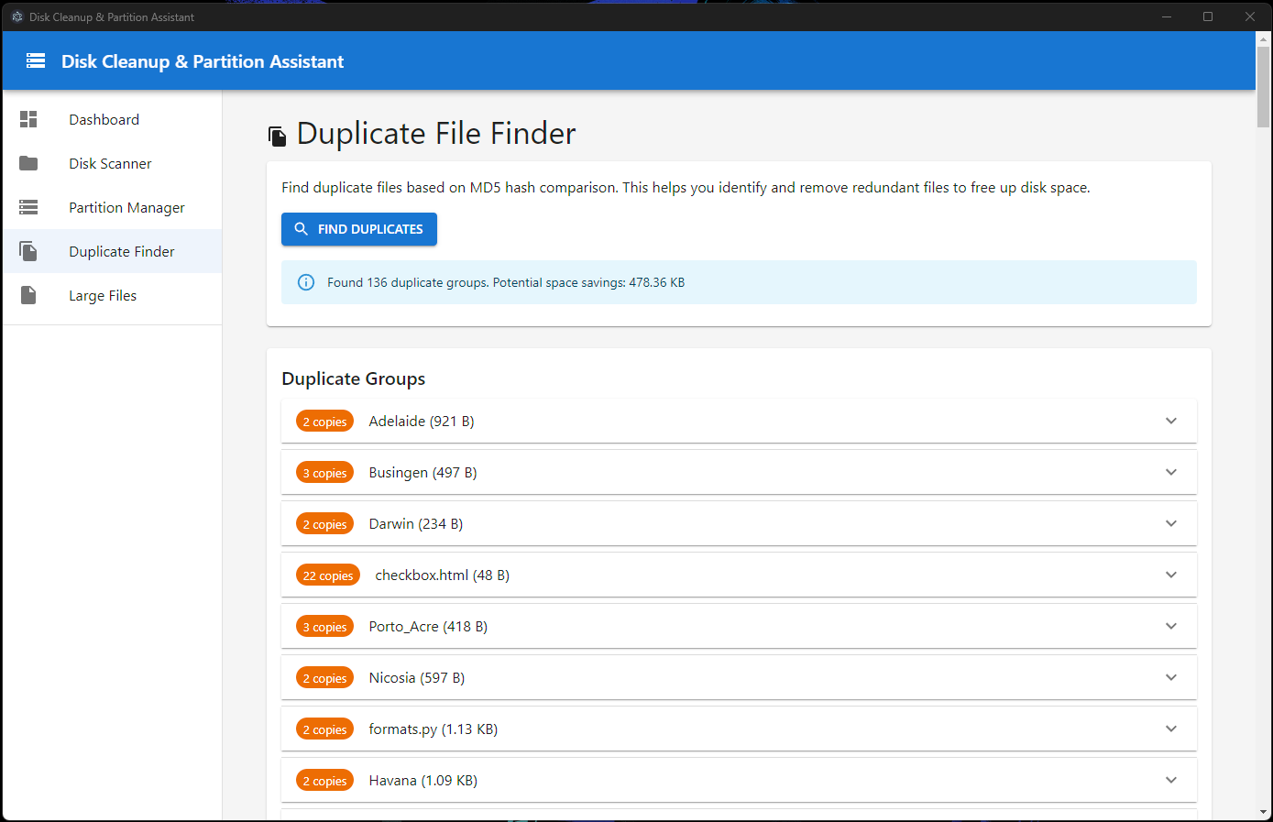The height and width of the screenshot is (822, 1273).
Task: Click the copy icon beside Duplicate File Finder heading
Action: click(277, 135)
